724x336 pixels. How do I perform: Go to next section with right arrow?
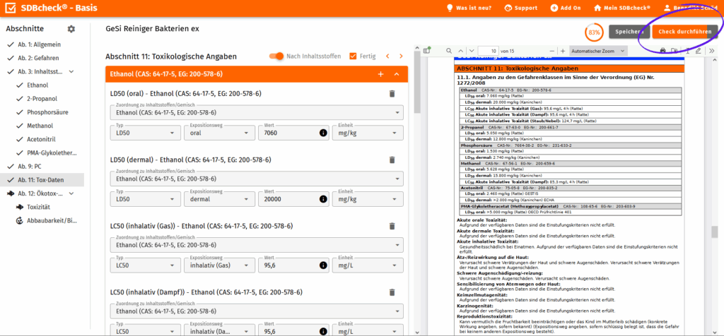pyautogui.click(x=401, y=56)
